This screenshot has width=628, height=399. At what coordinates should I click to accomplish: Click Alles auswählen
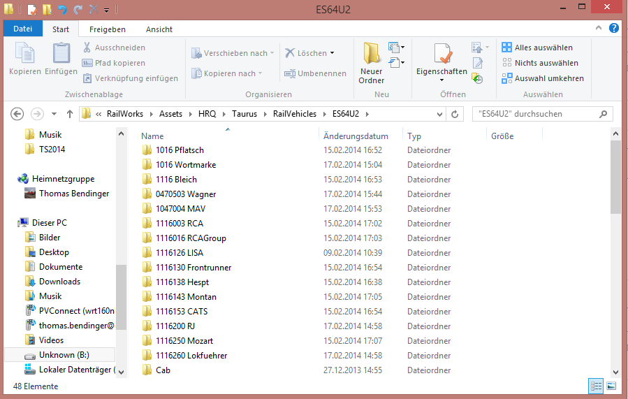[x=537, y=48]
